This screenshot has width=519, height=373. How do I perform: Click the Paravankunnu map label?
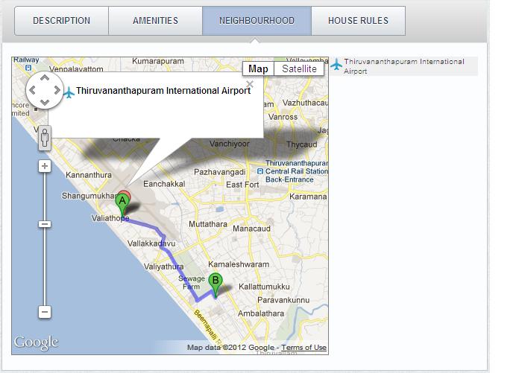283,300
